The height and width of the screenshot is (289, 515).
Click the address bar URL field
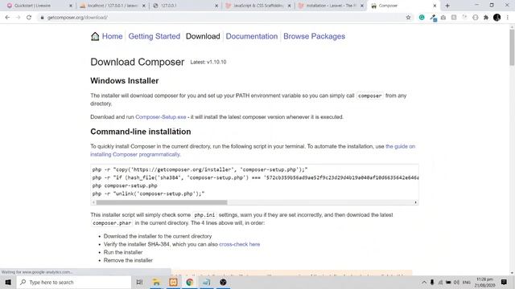224,18
